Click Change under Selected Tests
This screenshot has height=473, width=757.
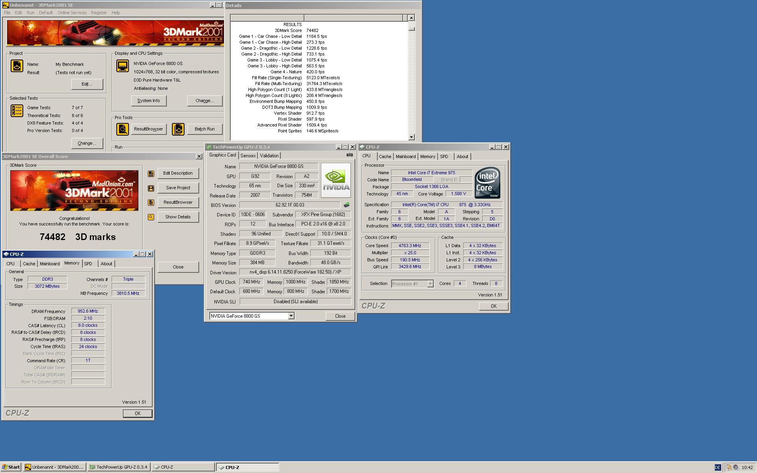[x=87, y=143]
